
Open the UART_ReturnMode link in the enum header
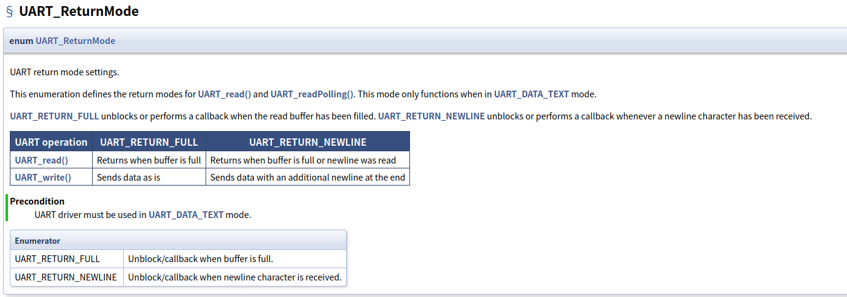[75, 41]
